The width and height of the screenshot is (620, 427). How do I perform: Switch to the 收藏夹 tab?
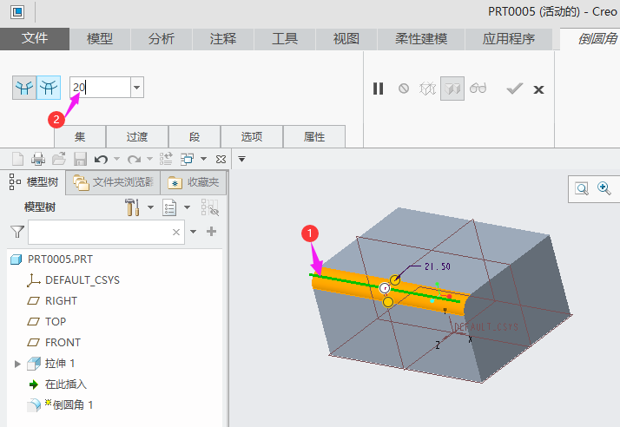click(195, 182)
